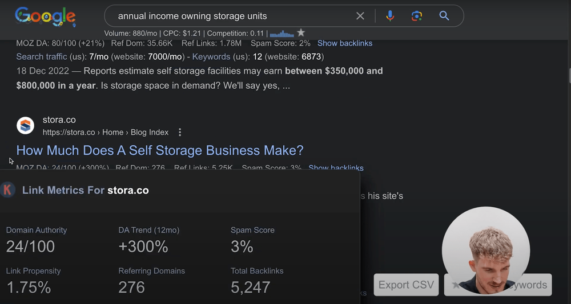Start voice search with microphone icon
Screen dimensions: 571x304
pyautogui.click(x=390, y=16)
